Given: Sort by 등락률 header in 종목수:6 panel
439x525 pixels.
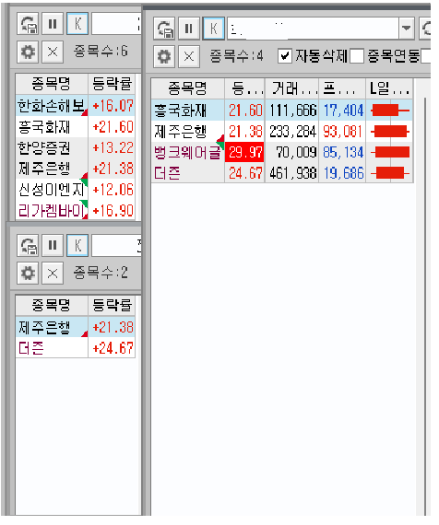Looking at the screenshot, I should (x=112, y=84).
